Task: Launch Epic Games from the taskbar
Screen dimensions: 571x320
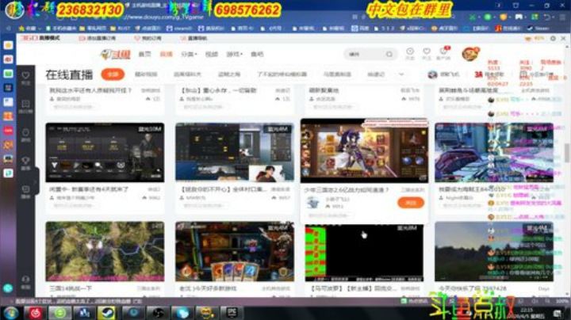Action: [x=232, y=313]
